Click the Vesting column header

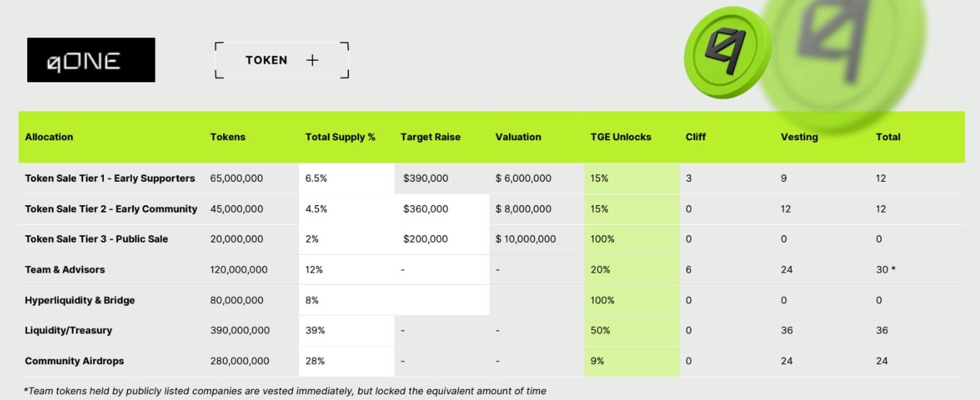coord(799,137)
